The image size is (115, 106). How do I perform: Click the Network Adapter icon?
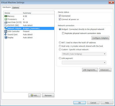click(6, 28)
